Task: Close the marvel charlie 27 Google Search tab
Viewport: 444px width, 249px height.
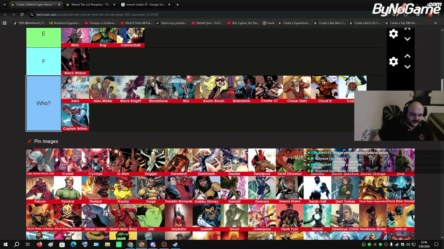Action: pos(169,4)
